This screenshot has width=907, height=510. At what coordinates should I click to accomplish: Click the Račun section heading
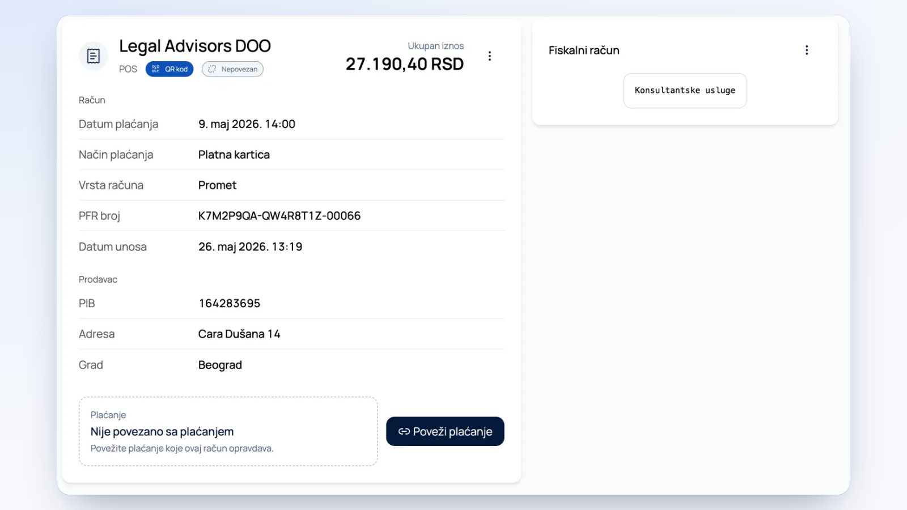tap(92, 100)
